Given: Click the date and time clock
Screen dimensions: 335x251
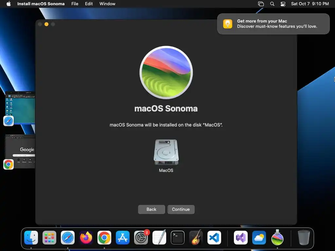Looking at the screenshot, I should click(310, 4).
